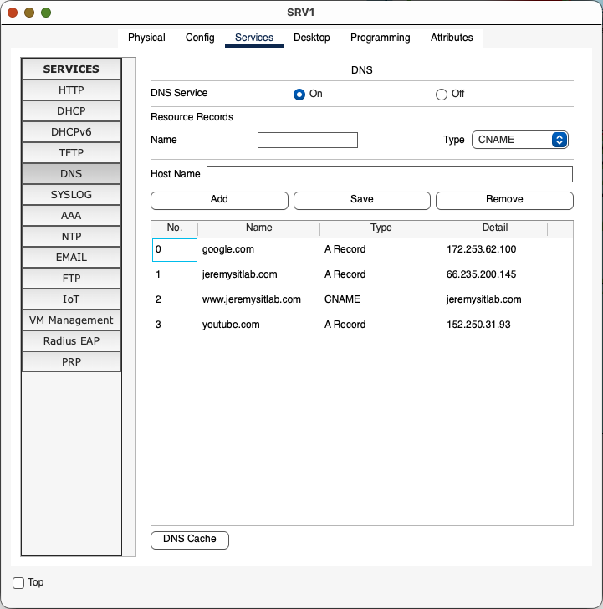
Task: Select the www.jeremysitlab.com CNAME row
Action: pos(251,299)
